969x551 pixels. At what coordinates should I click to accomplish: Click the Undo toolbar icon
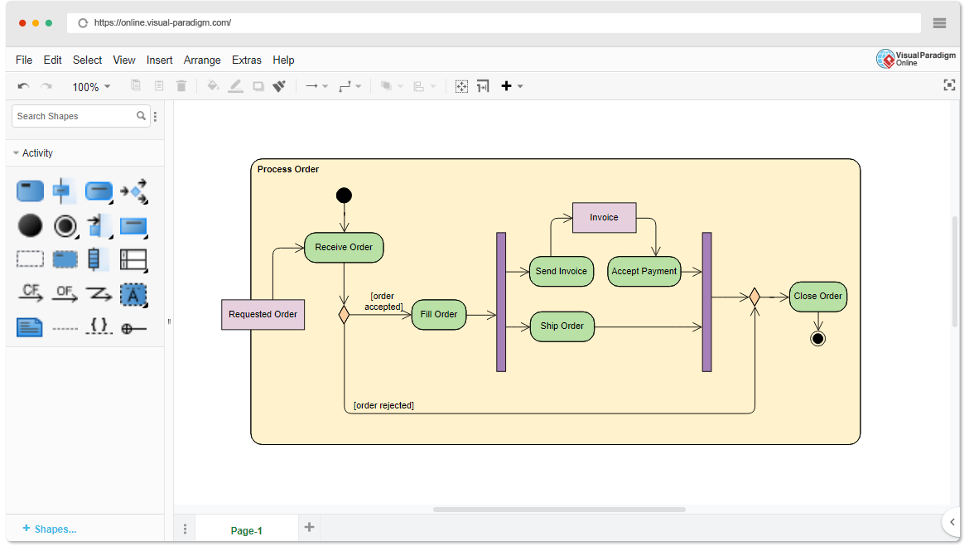23,86
